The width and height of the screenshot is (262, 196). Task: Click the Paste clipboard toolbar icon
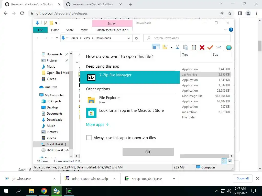[x=194, y=47]
